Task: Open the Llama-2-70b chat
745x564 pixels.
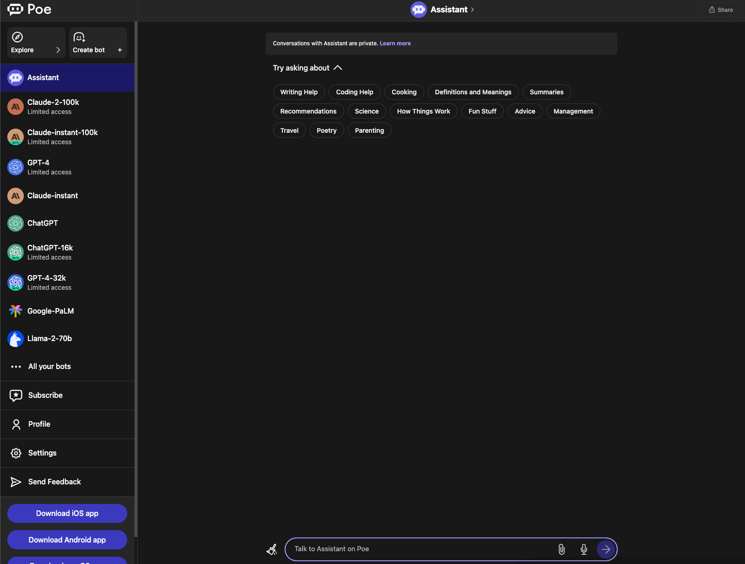Action: (x=67, y=339)
